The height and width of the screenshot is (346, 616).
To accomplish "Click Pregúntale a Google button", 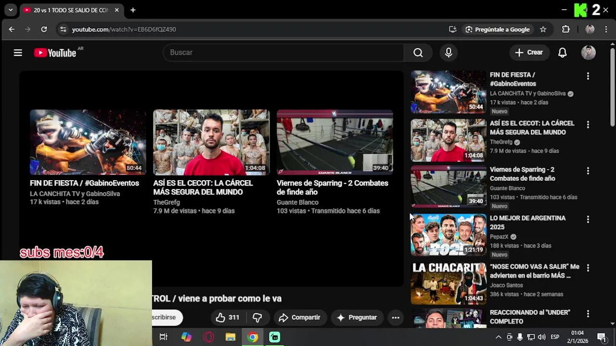I will tap(498, 29).
